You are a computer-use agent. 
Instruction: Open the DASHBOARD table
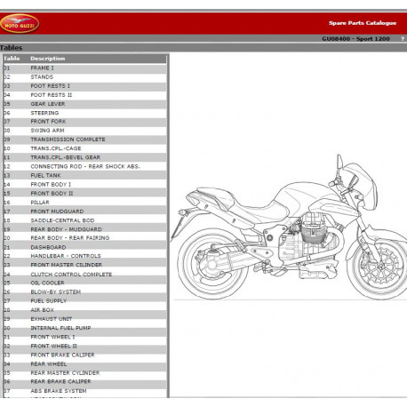85,247
